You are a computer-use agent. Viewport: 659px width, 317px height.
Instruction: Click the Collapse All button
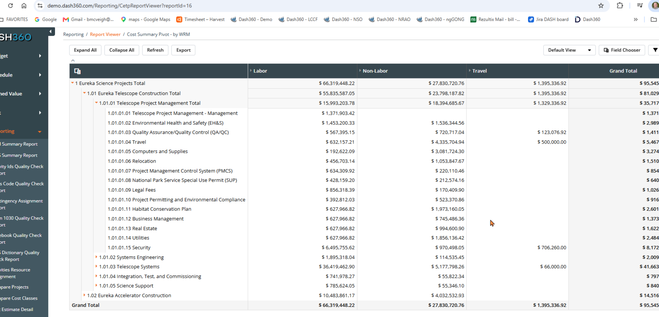pos(122,50)
